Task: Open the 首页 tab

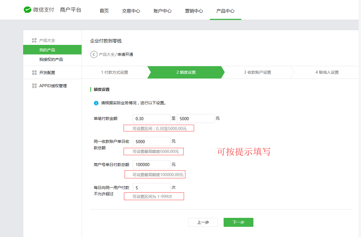Action: point(104,11)
